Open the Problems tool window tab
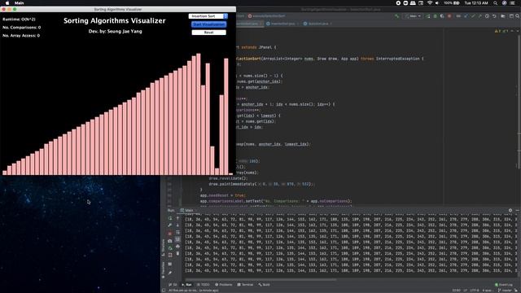 click(224, 285)
